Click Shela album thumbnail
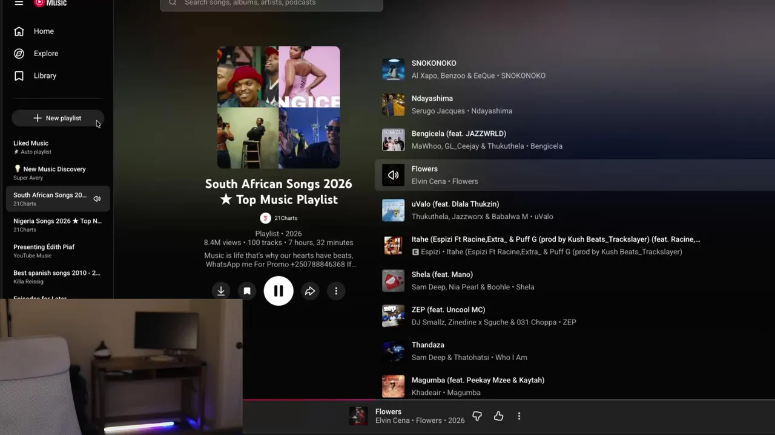 [x=393, y=281]
